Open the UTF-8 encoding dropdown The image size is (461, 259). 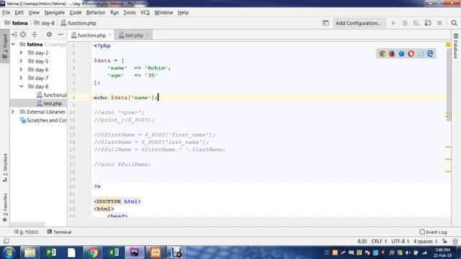coord(400,241)
